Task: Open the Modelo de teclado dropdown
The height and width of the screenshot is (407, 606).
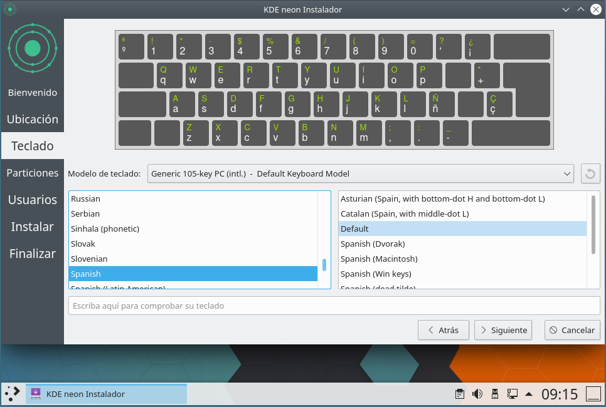Action: point(360,173)
